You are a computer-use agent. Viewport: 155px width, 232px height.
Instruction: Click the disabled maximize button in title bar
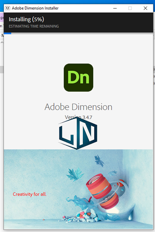(x=130, y=8)
